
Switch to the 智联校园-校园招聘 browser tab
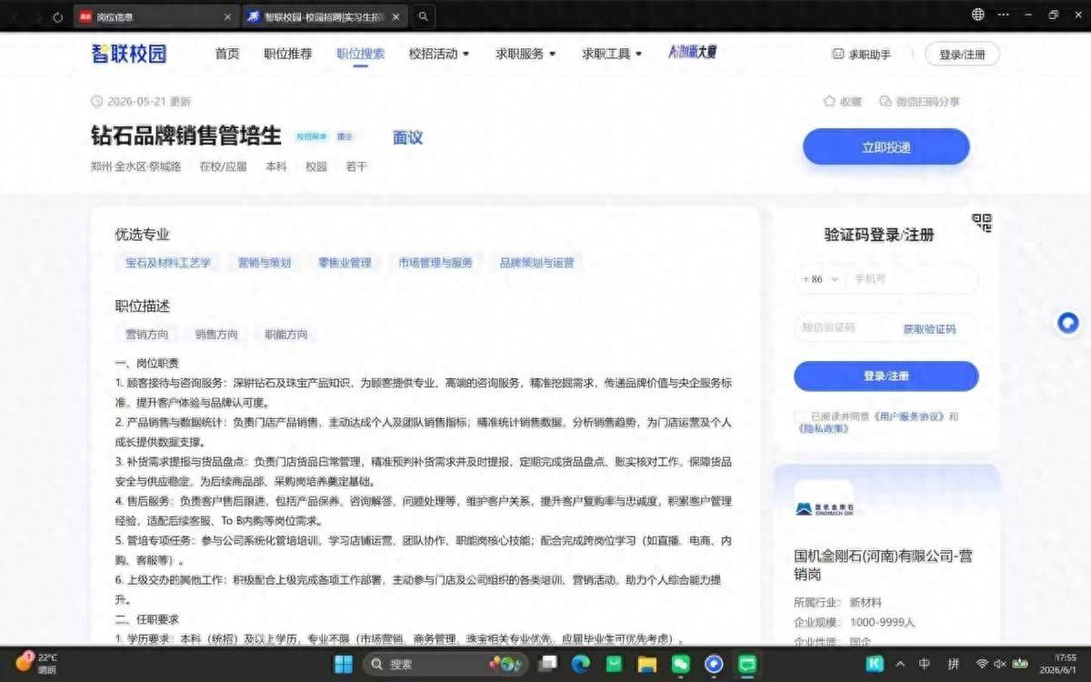click(325, 16)
